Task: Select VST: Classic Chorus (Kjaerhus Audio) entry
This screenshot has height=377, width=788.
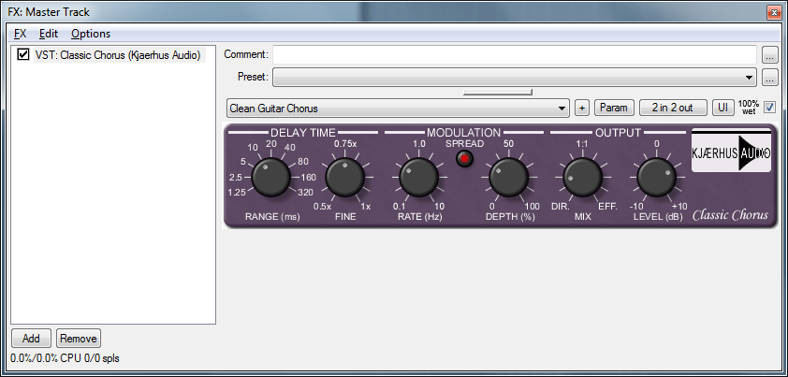Action: tap(118, 55)
